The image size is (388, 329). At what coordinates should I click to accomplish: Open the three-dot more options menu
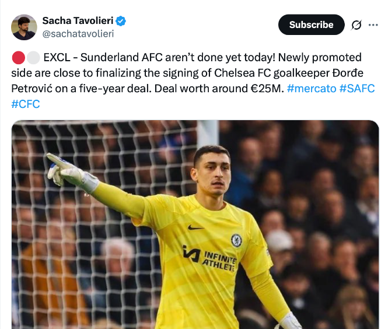pos(373,24)
